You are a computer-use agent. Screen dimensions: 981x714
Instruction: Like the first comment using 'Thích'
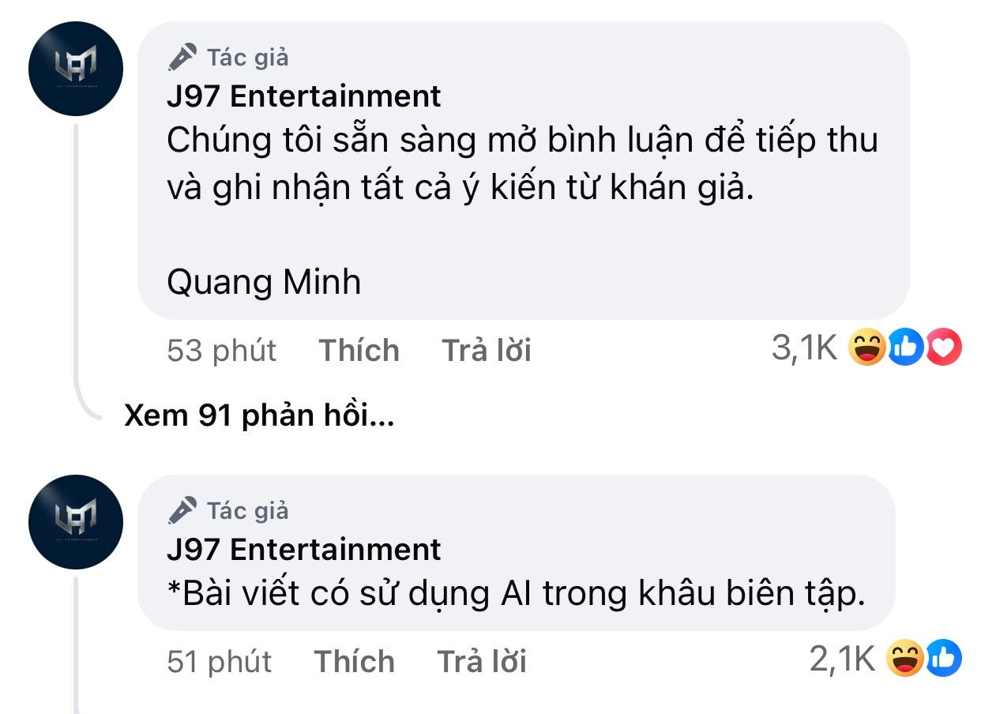click(358, 350)
